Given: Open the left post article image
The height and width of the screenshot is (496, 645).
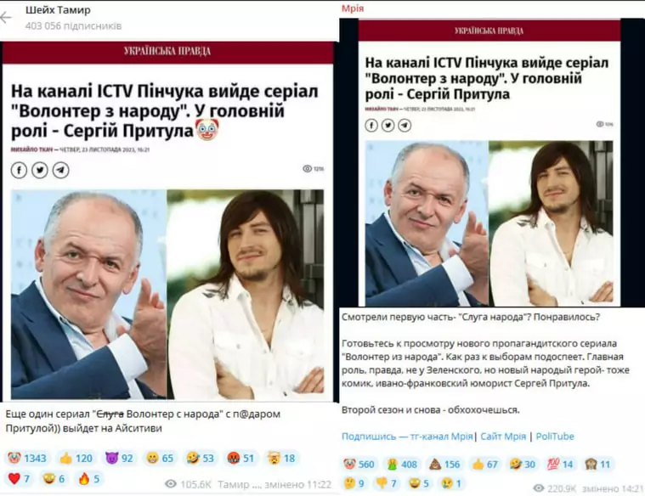Looking at the screenshot, I should (x=167, y=222).
